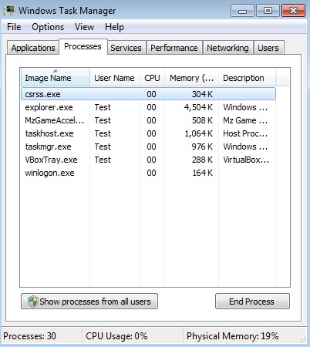This screenshot has width=310, height=347.
Task: Select the explorer.exe process row
Action: (148, 107)
